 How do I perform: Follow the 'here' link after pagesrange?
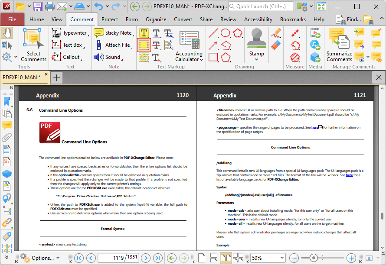pos(315,127)
